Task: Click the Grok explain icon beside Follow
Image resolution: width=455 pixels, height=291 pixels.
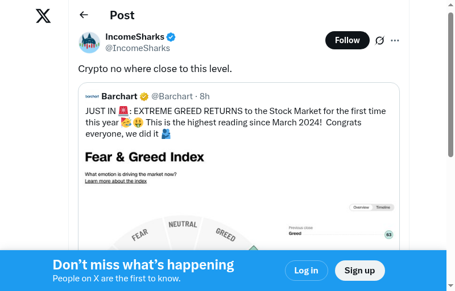Action: coord(380,40)
